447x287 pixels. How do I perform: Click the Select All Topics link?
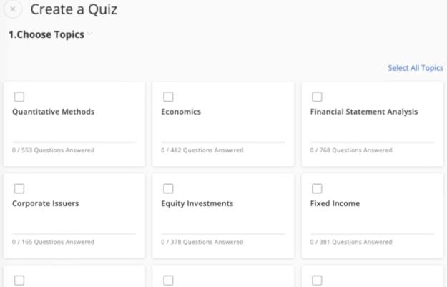(415, 68)
